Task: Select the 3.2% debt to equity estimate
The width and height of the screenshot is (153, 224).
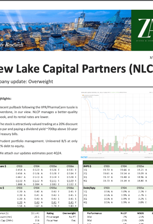Action: pyautogui.click(x=141, y=199)
